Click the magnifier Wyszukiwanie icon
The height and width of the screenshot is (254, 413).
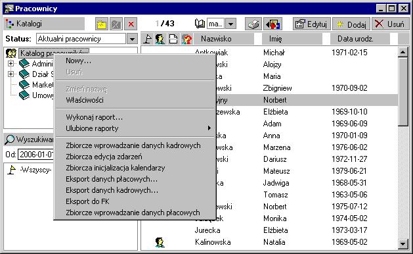pos(10,139)
